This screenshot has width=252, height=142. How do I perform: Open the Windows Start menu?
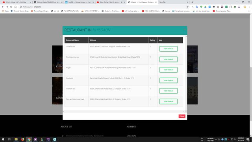tap(3, 139)
